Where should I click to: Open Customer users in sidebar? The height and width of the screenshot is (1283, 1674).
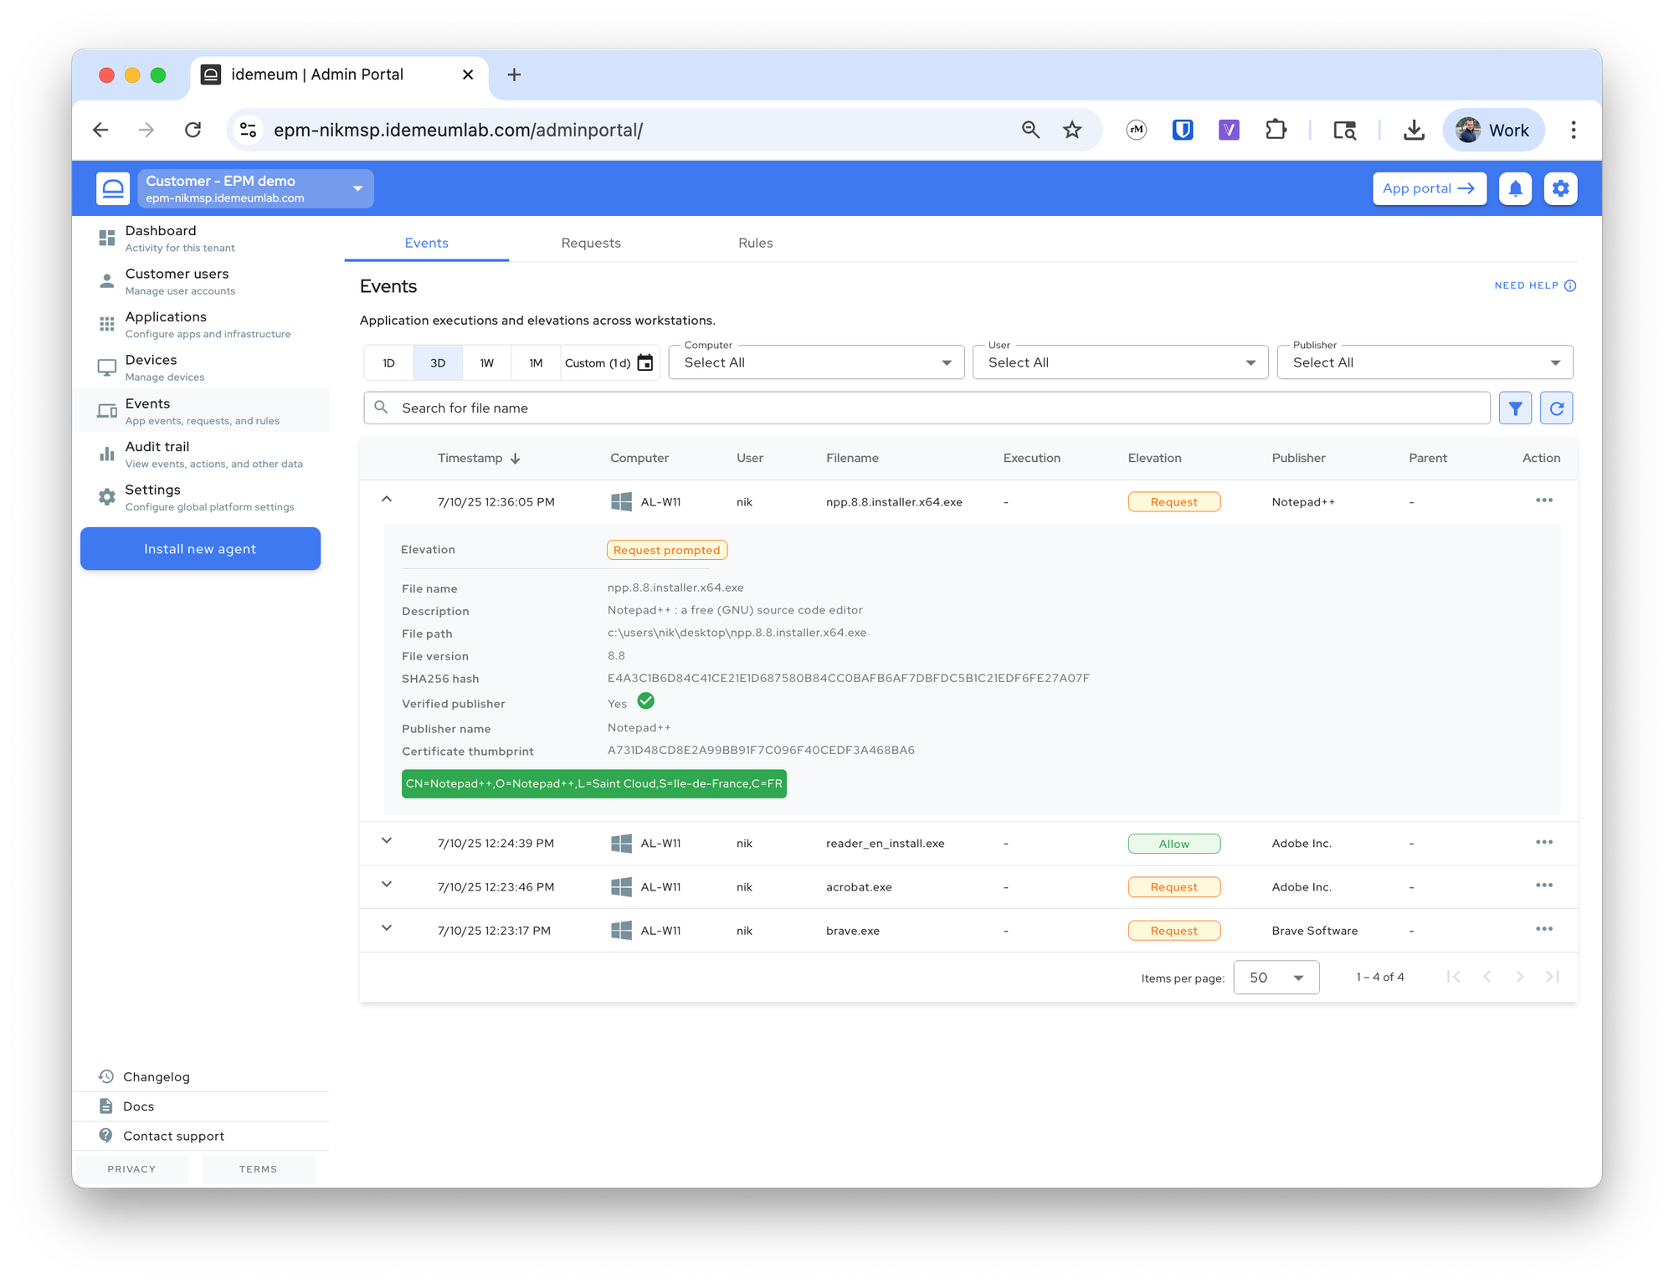(x=201, y=281)
